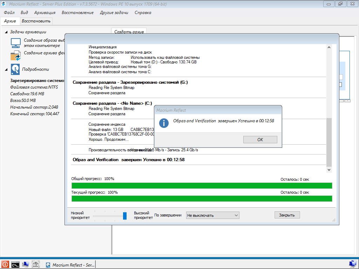Screen dimensions: 359x269
Task: Click the priority slider handle
Action: pos(124,215)
